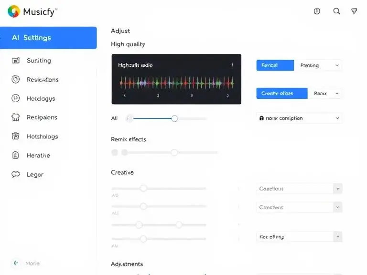This screenshot has width=367, height=275.
Task: Click the Remix effects slider handle
Action: [x=174, y=152]
